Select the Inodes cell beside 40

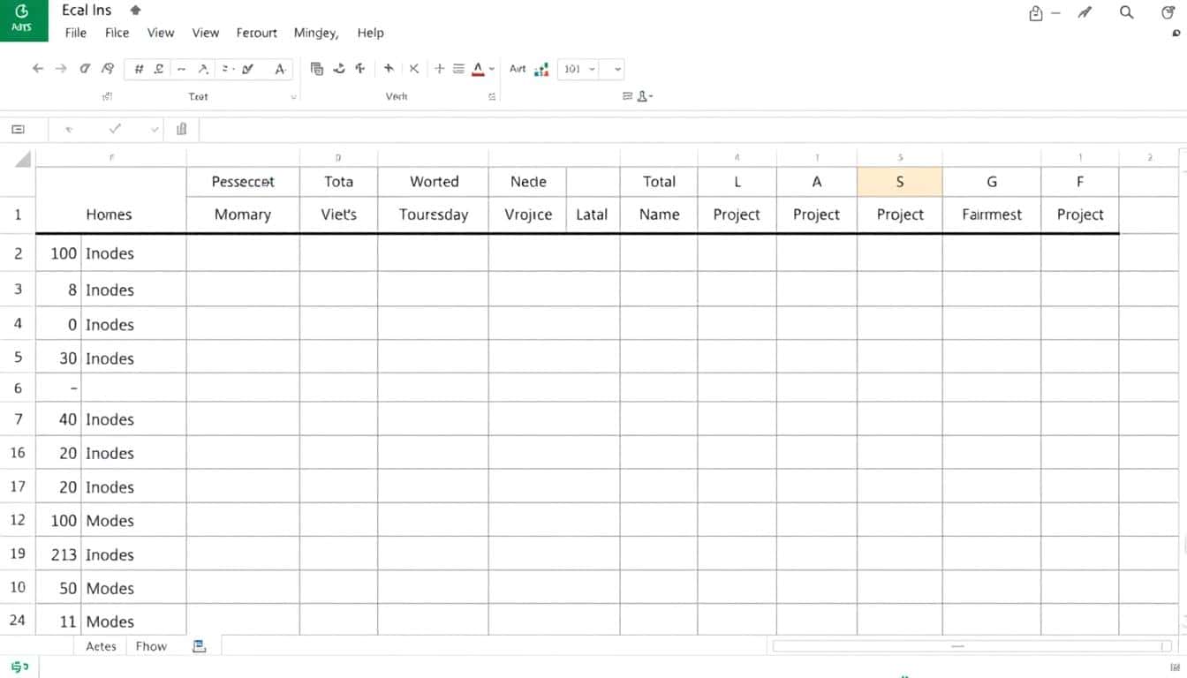point(133,419)
